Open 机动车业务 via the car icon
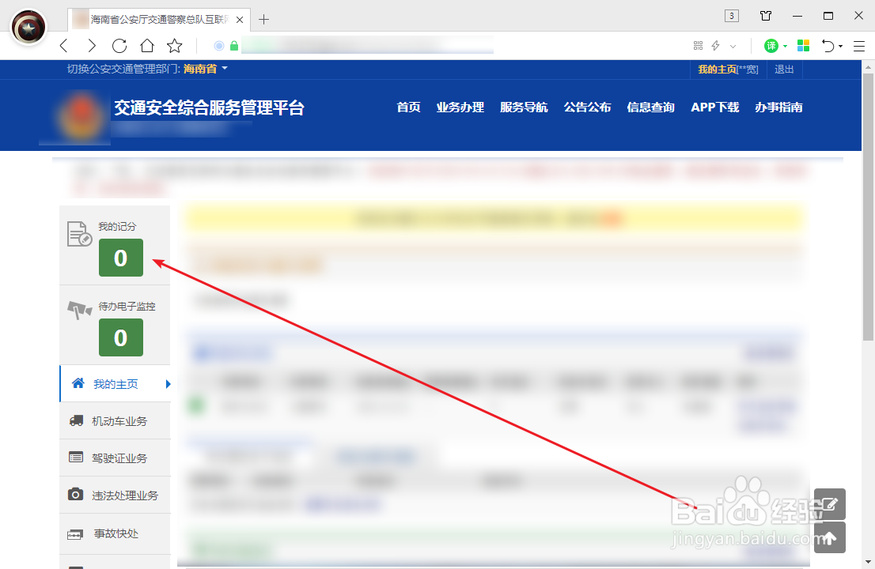Screen dimensions: 875x569 78,420
